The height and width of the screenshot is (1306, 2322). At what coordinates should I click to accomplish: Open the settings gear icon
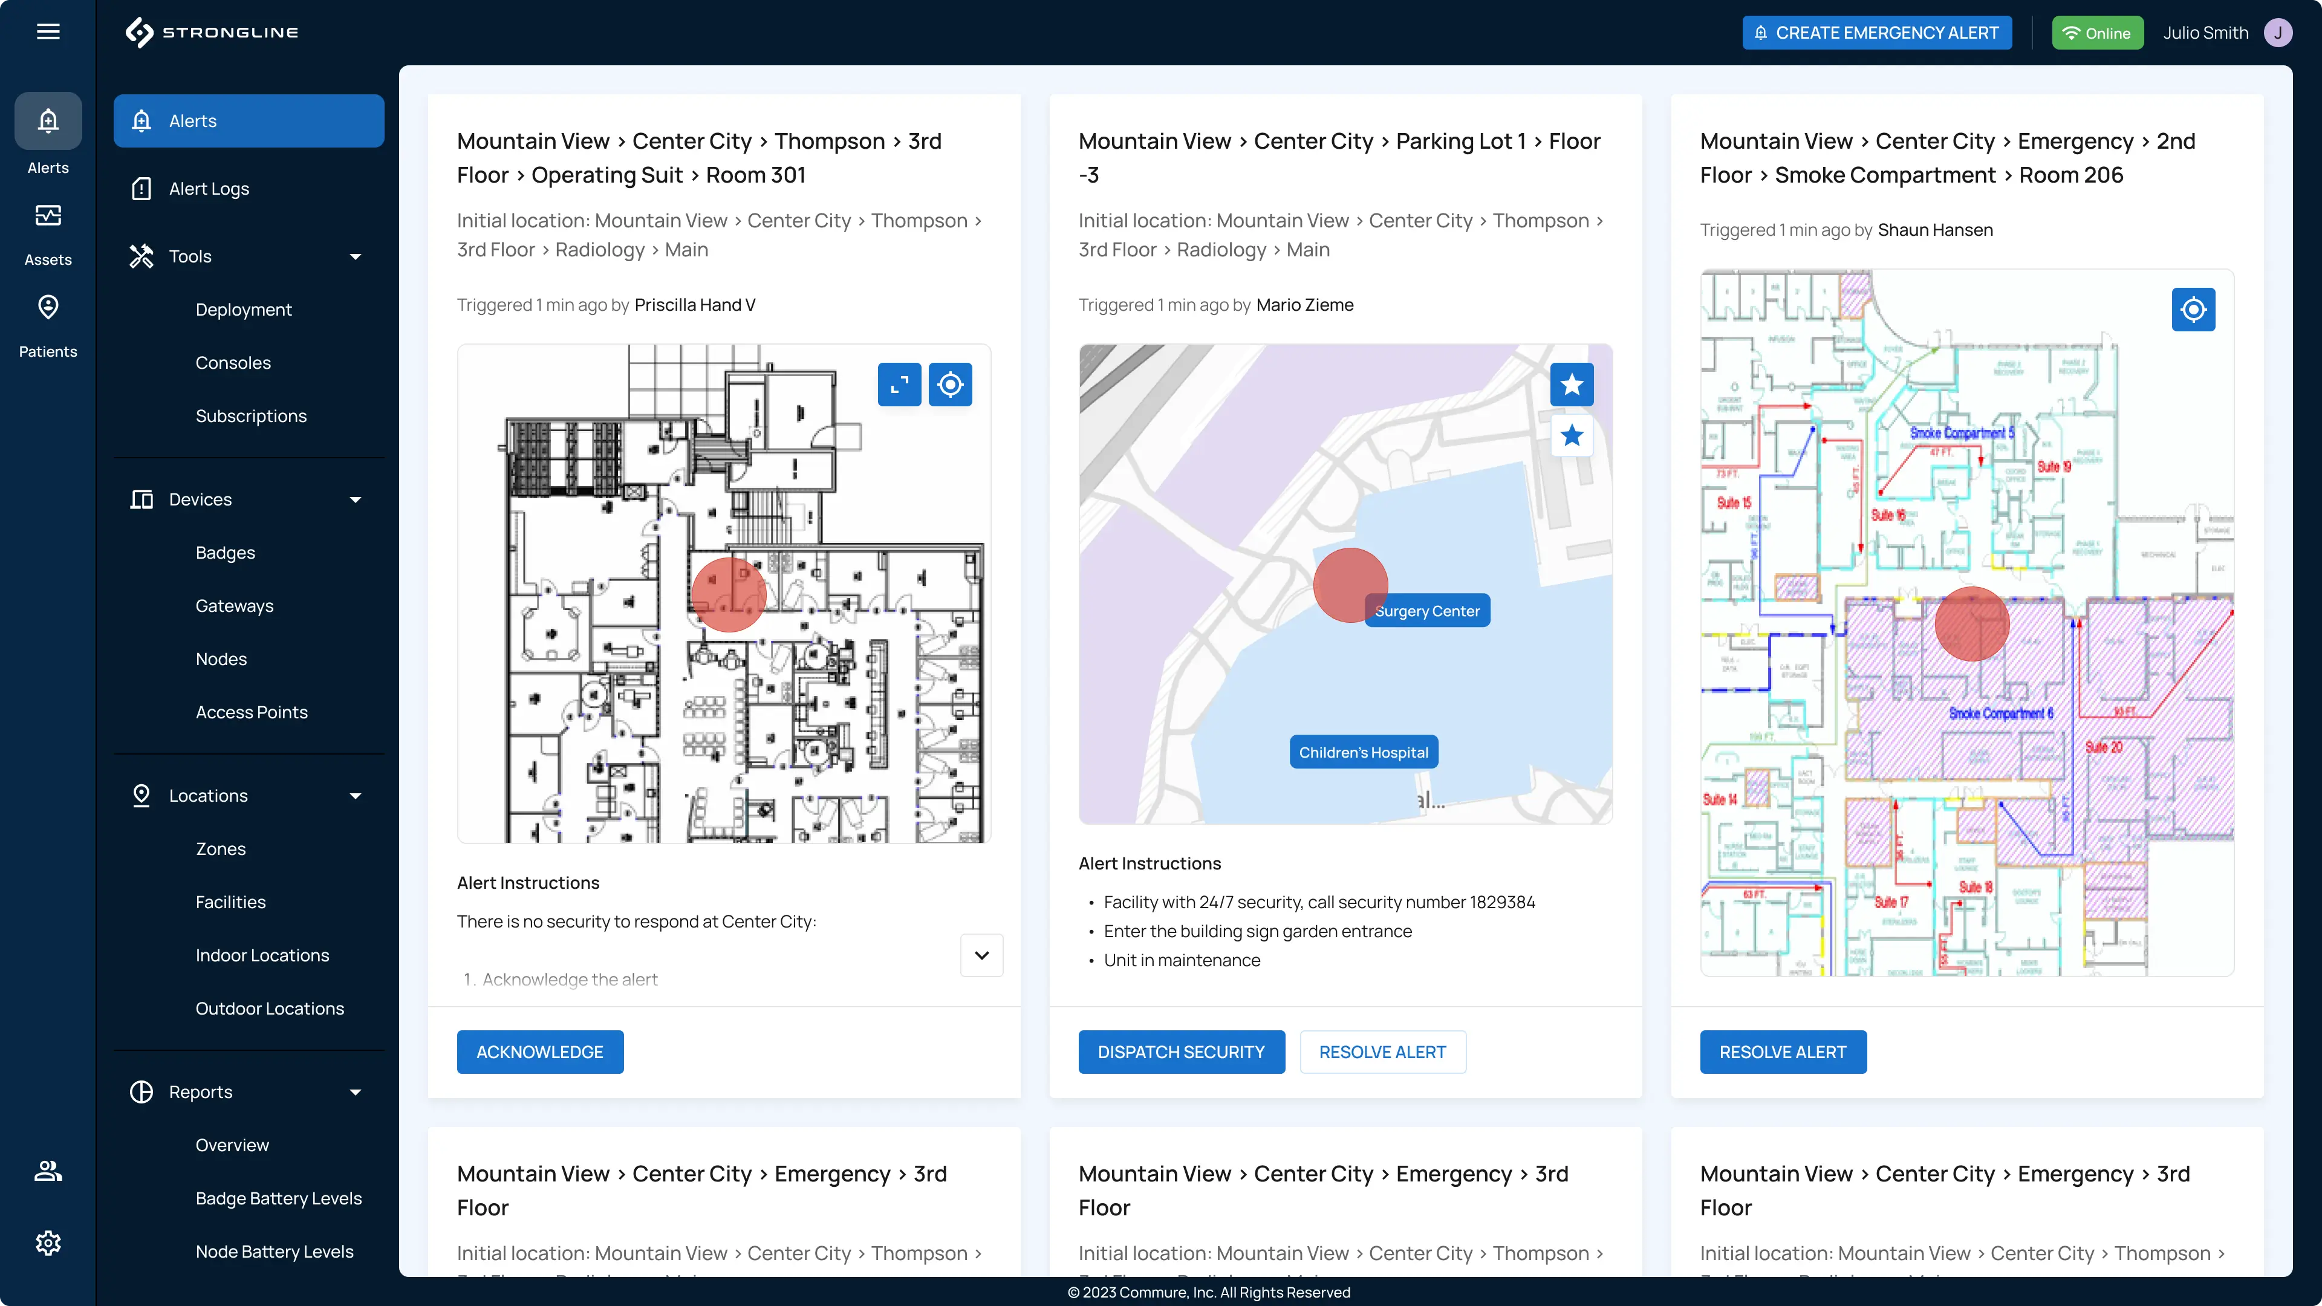pos(48,1243)
